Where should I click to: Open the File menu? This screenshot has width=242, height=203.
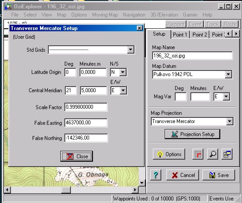pyautogui.click(x=15, y=15)
